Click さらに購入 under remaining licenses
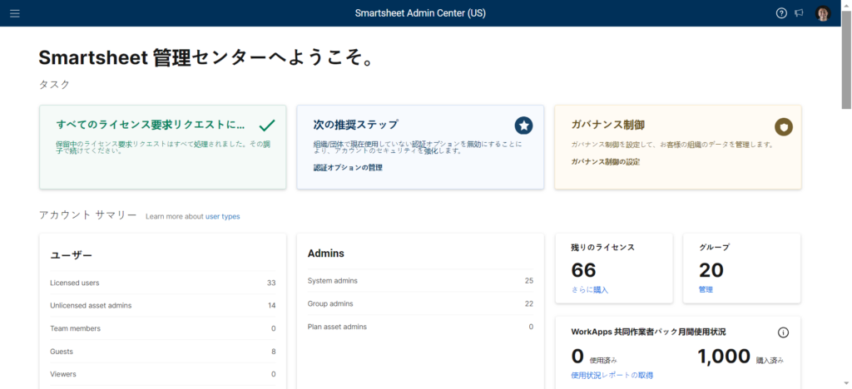852x389 pixels. 590,290
